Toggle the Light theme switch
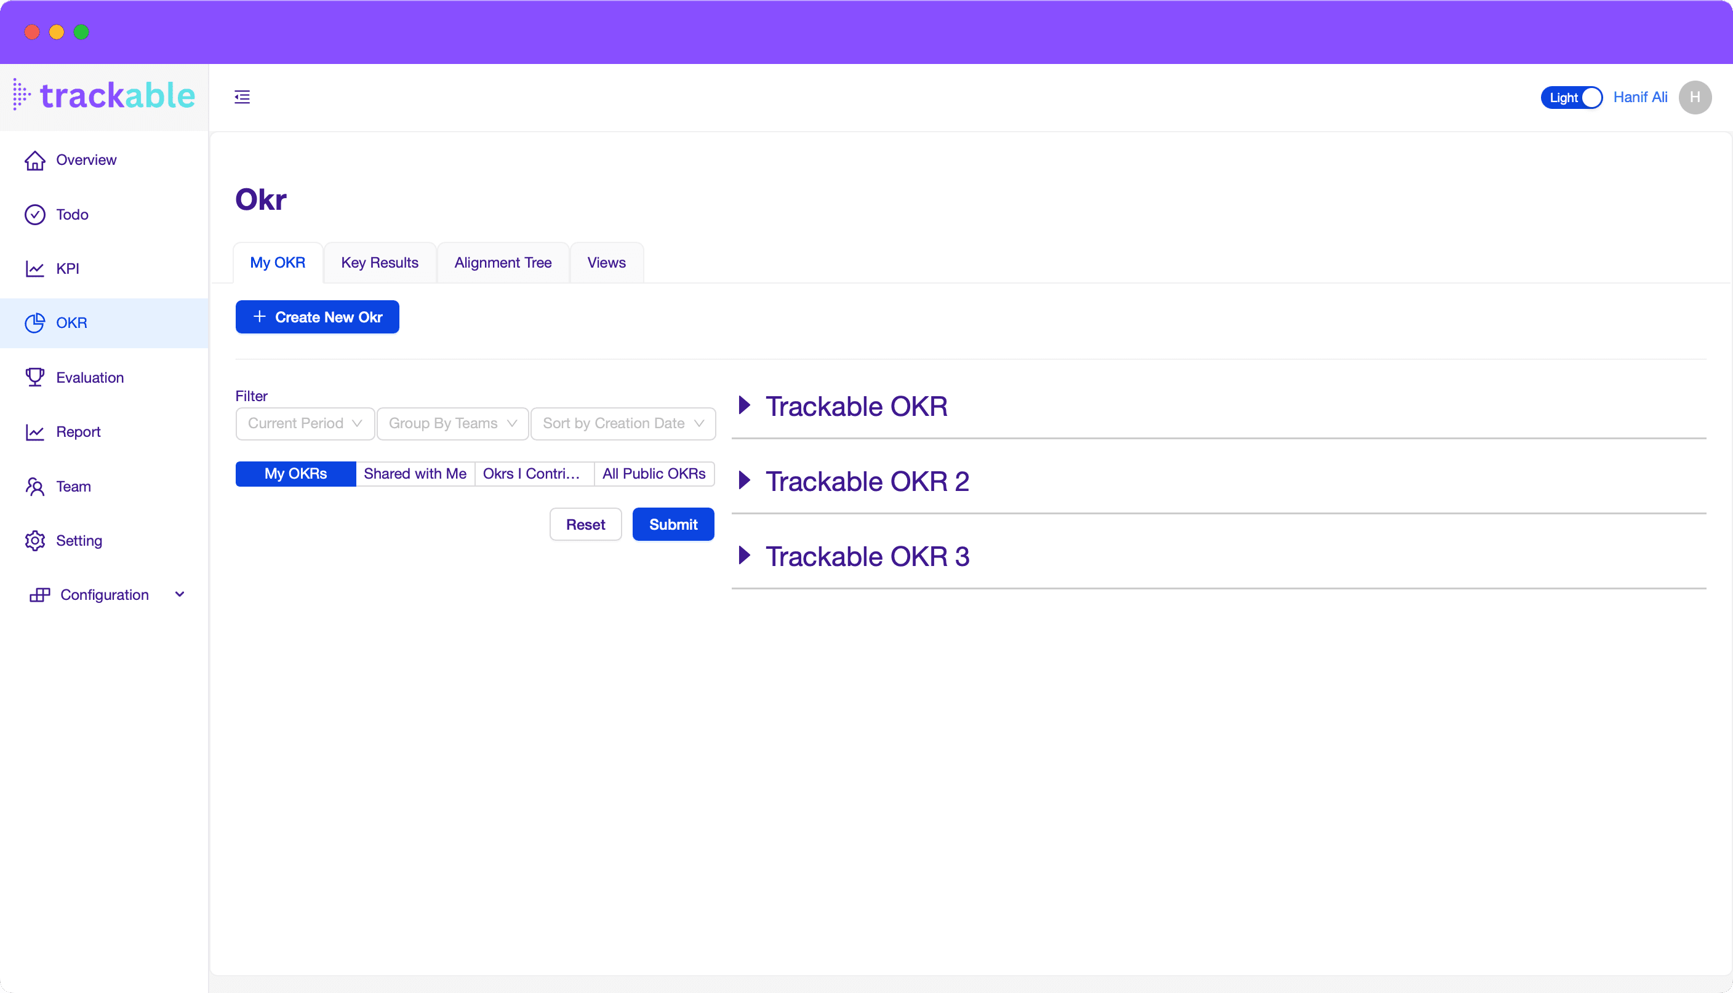The height and width of the screenshot is (993, 1733). 1571,98
